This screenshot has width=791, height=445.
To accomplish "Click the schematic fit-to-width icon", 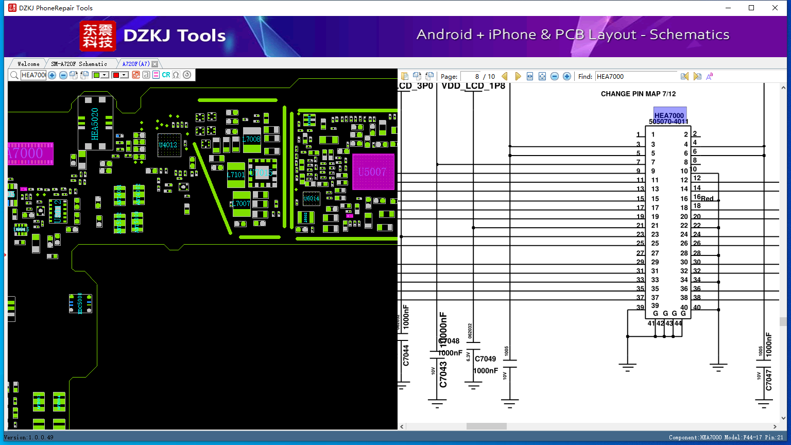I will (530, 76).
